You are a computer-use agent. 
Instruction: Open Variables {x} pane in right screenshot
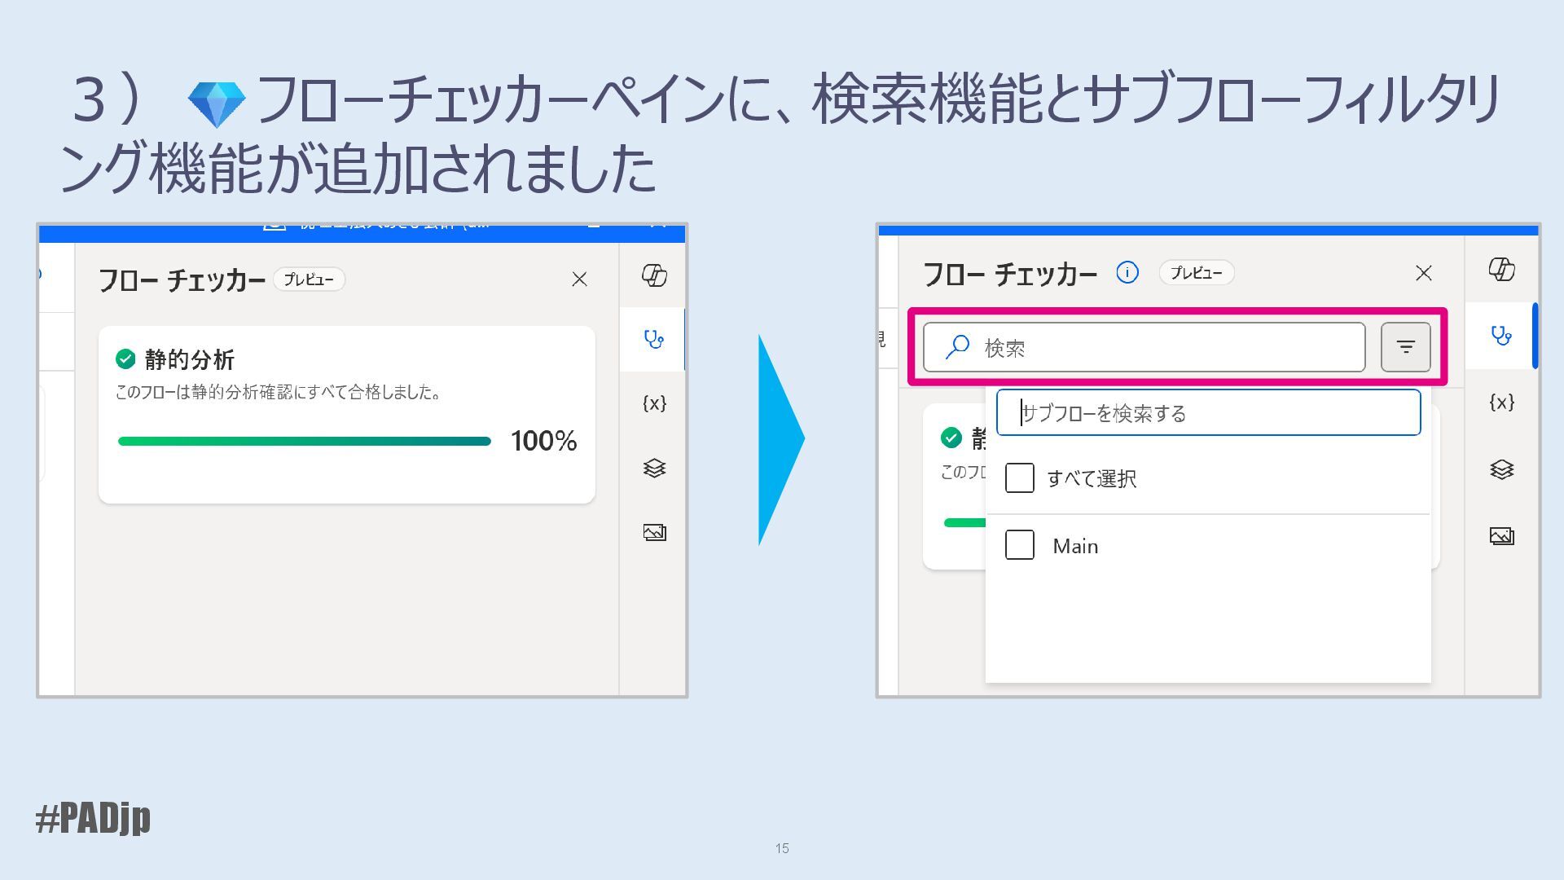1501,402
